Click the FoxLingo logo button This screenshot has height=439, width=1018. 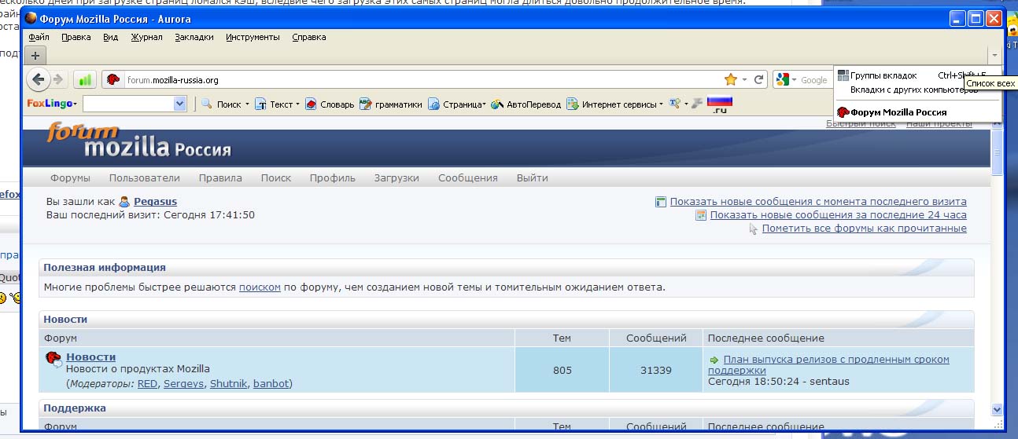(x=51, y=104)
